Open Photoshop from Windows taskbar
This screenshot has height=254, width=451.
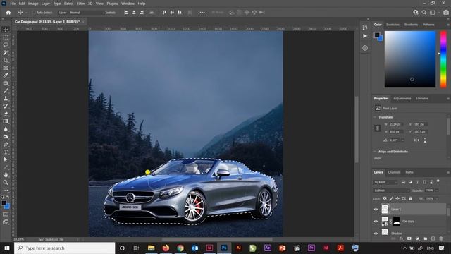[x=224, y=248]
